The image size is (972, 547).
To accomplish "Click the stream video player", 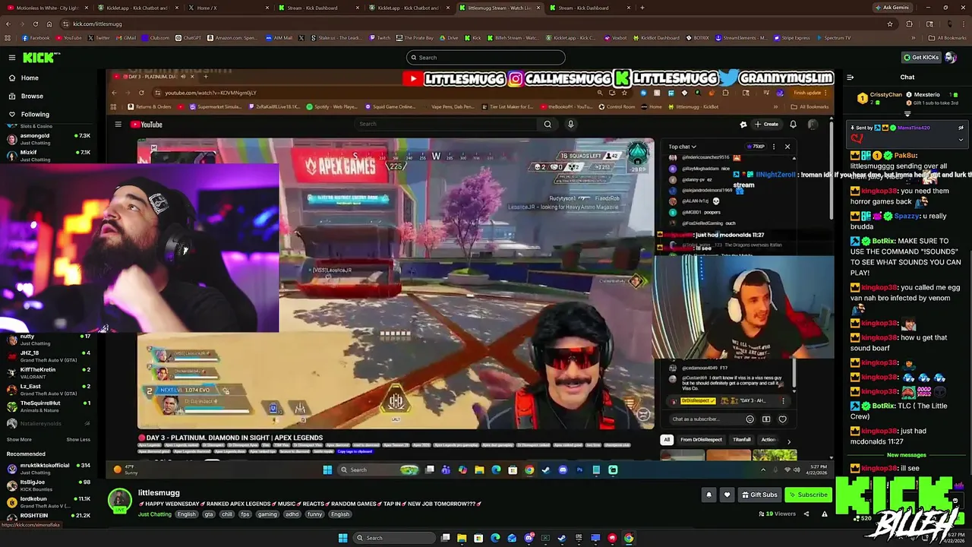I will 471,273.
